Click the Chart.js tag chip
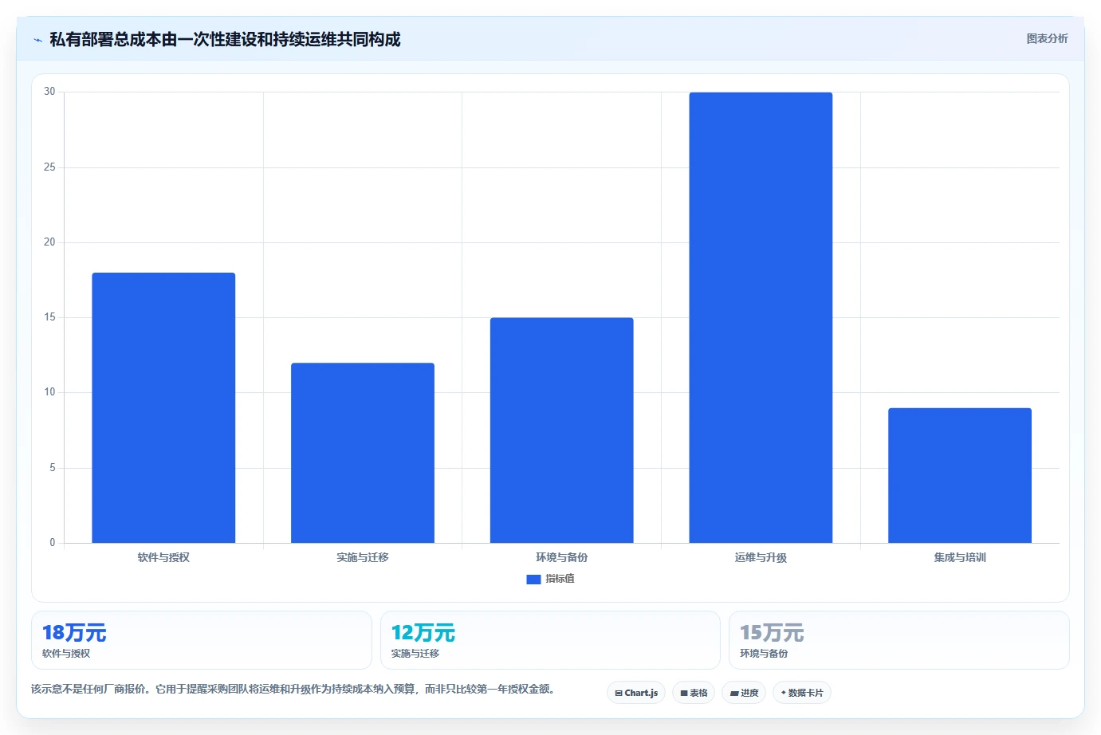 pyautogui.click(x=636, y=693)
